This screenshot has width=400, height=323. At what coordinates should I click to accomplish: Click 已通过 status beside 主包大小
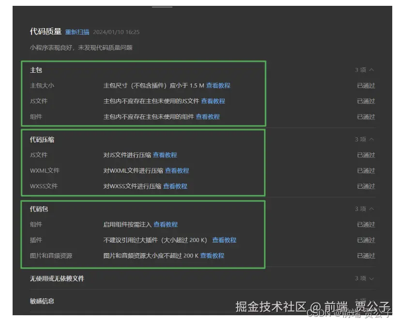tap(366, 85)
